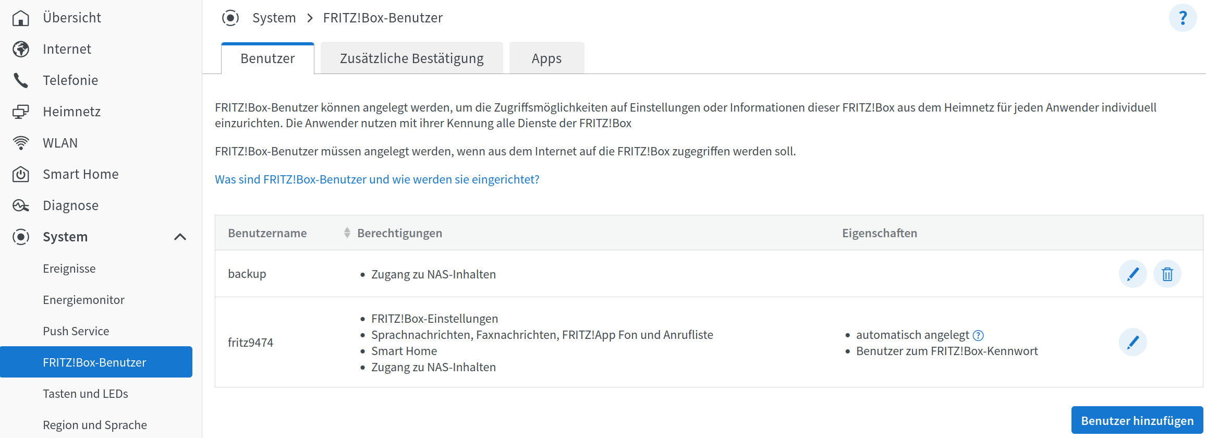Click fritz9474's Zugang zu NAS-Inhalten entry
This screenshot has width=1206, height=438.
pos(433,367)
